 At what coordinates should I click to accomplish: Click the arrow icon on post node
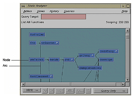click(72, 60)
